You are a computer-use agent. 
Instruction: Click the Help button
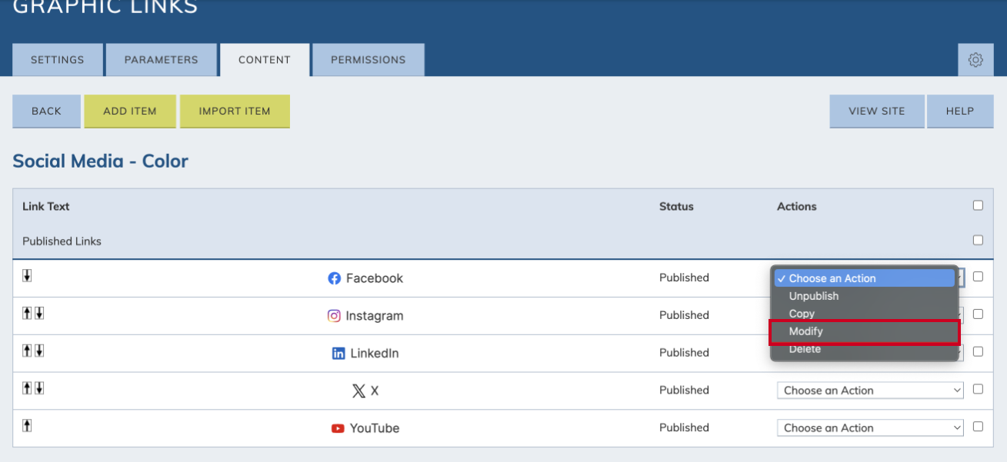click(960, 111)
